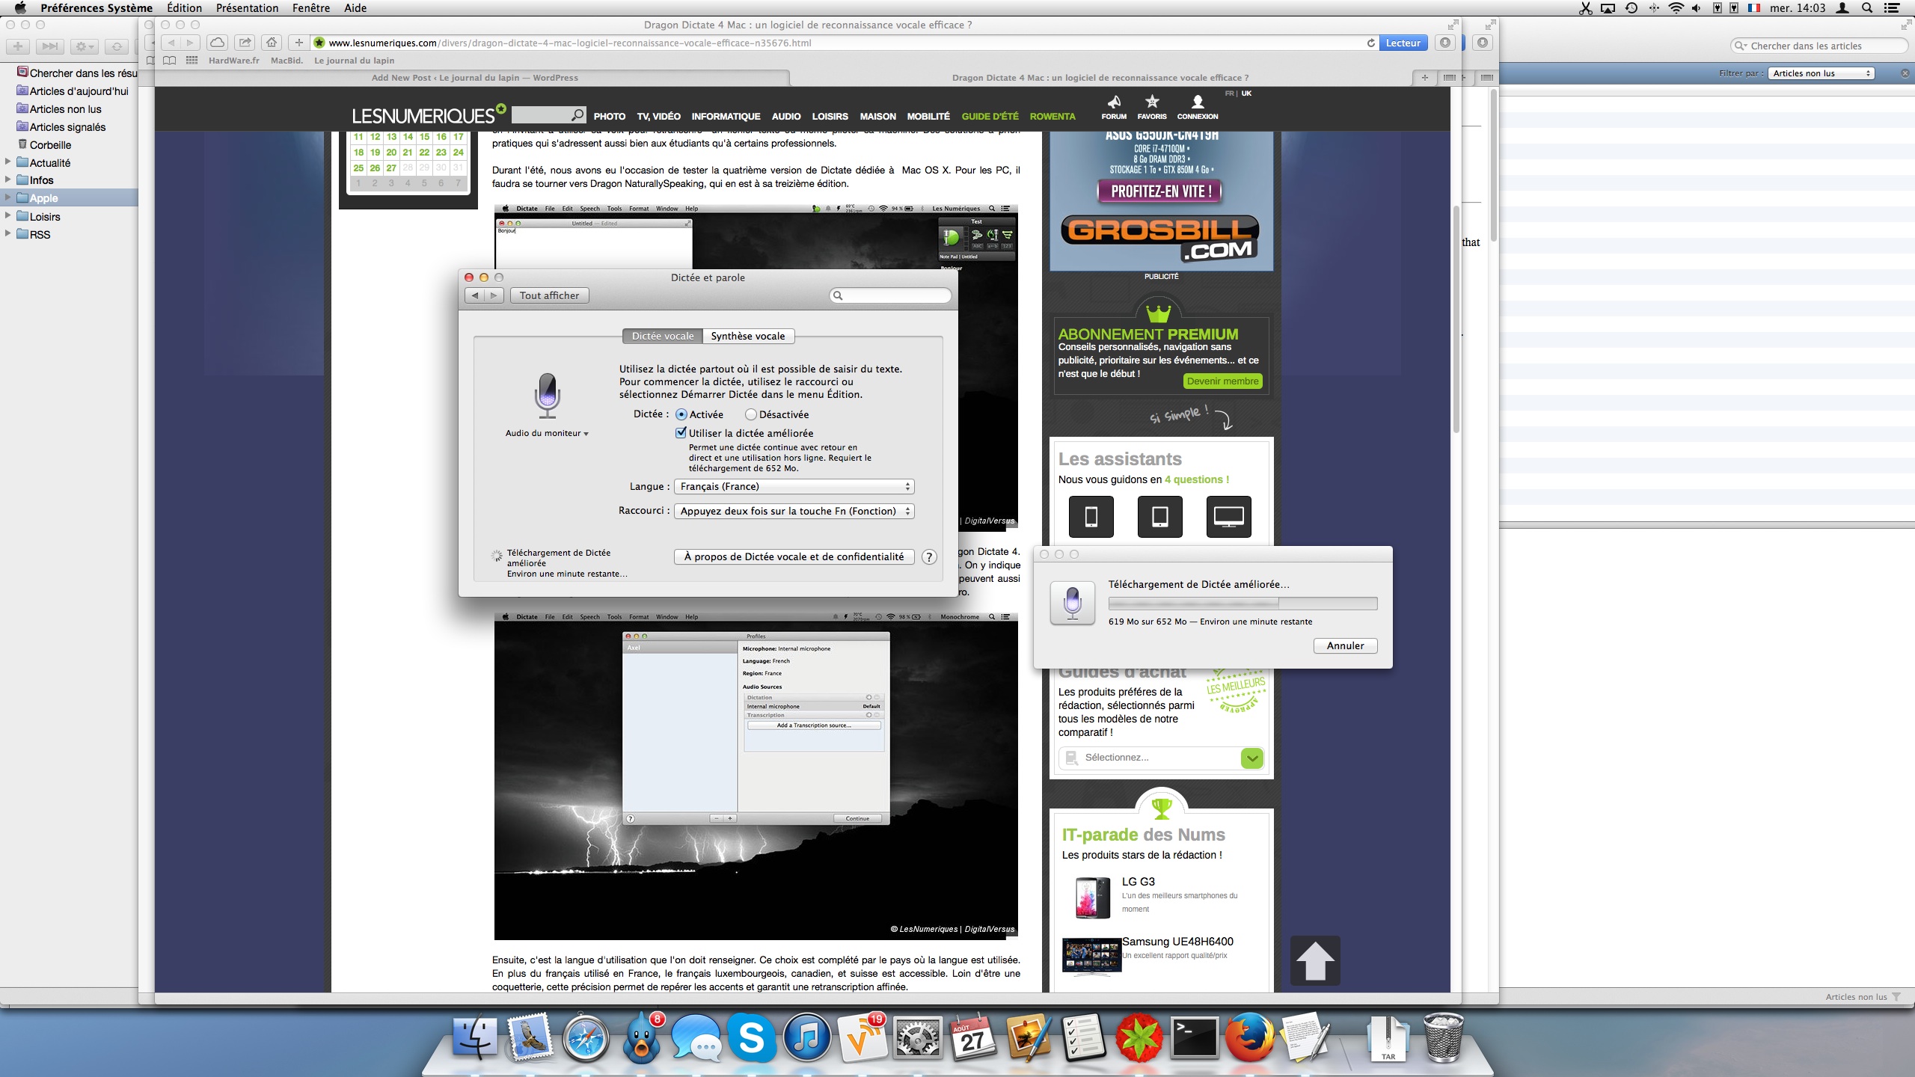Launch Firefox from the Dock

pos(1250,1038)
